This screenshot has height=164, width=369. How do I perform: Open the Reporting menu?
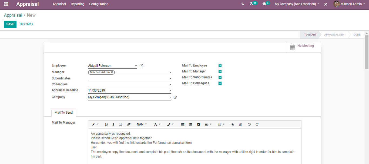(x=78, y=4)
